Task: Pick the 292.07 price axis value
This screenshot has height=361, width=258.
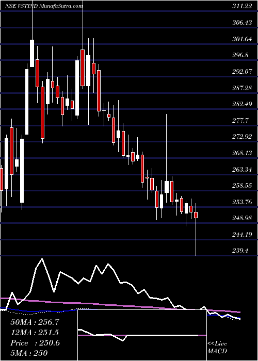Action: pos(242,72)
